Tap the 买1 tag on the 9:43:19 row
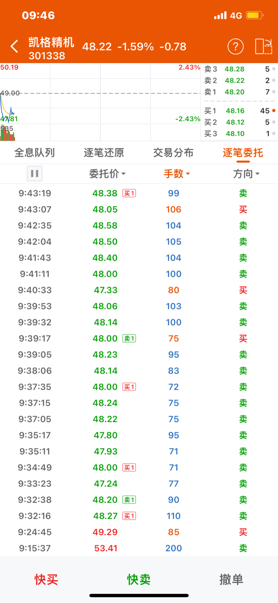 [x=129, y=193]
